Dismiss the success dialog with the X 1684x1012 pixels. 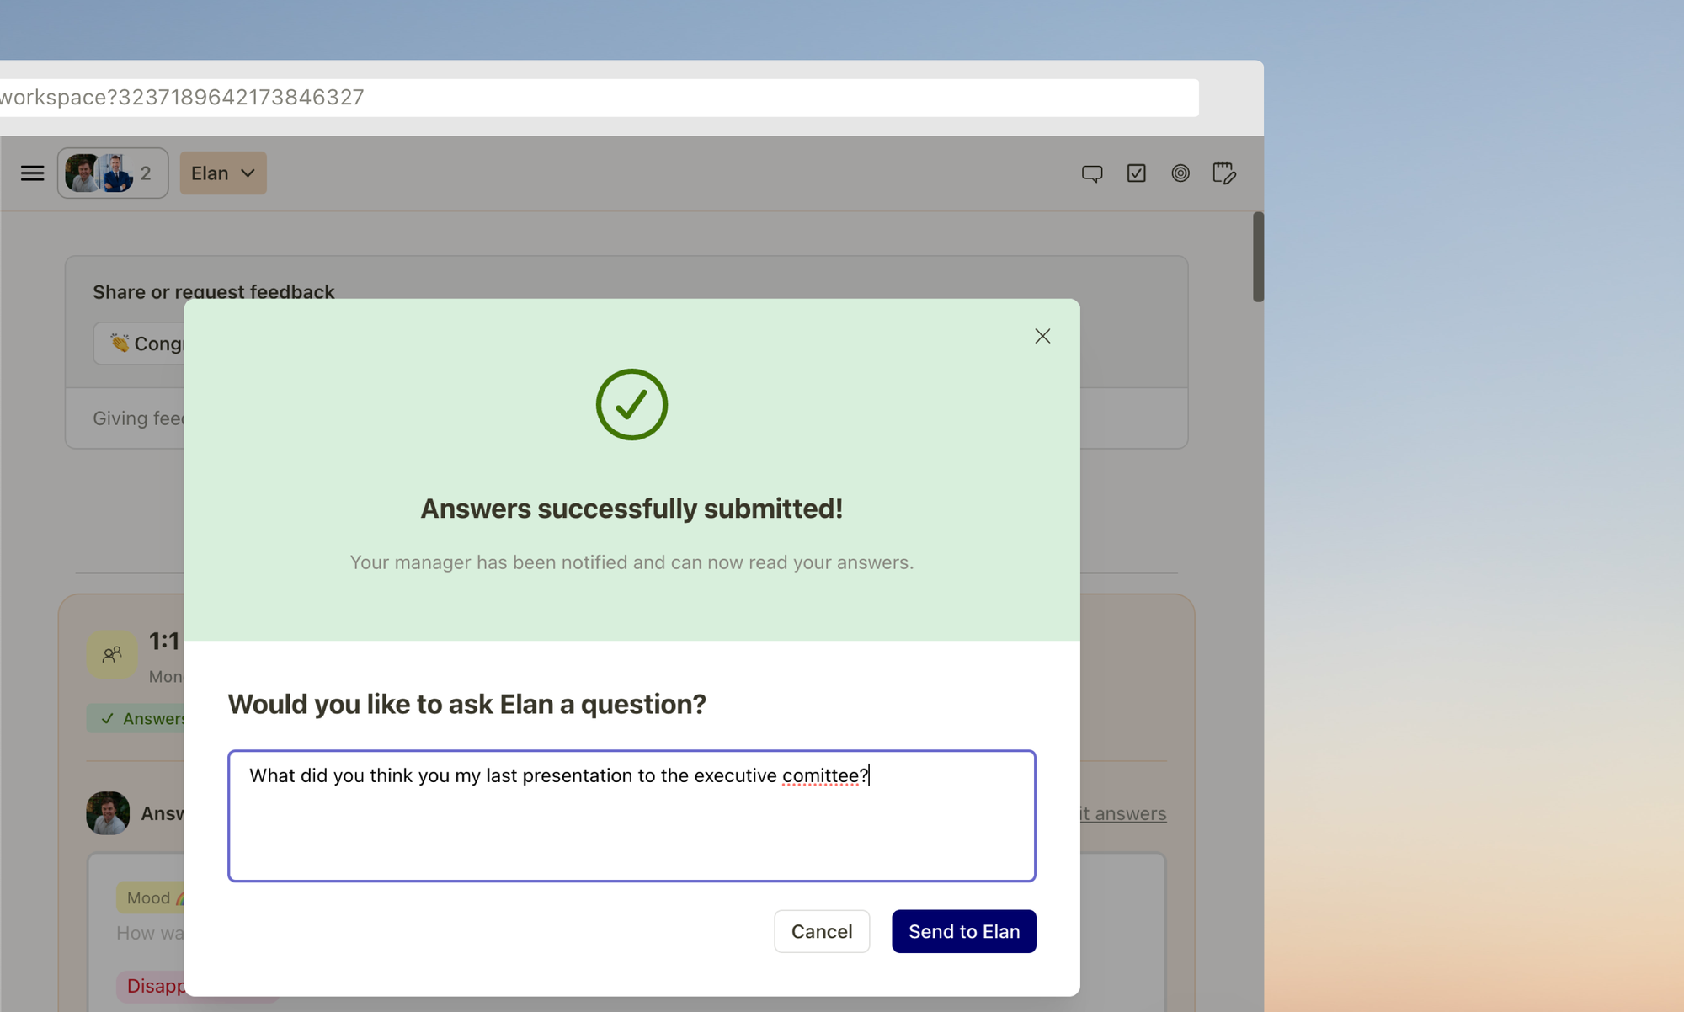(x=1042, y=335)
